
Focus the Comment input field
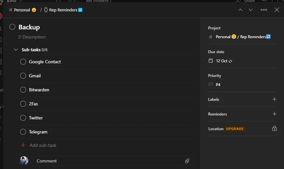coord(113,161)
